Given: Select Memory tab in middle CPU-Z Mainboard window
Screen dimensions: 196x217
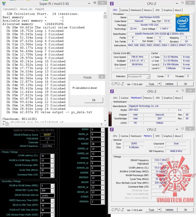Looking at the screenshot, I should [148, 98].
